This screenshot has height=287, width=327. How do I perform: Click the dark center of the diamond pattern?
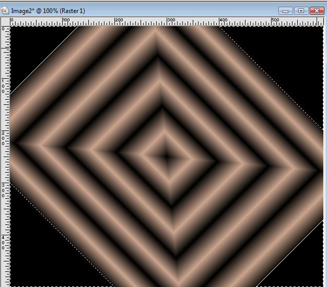tap(167, 157)
